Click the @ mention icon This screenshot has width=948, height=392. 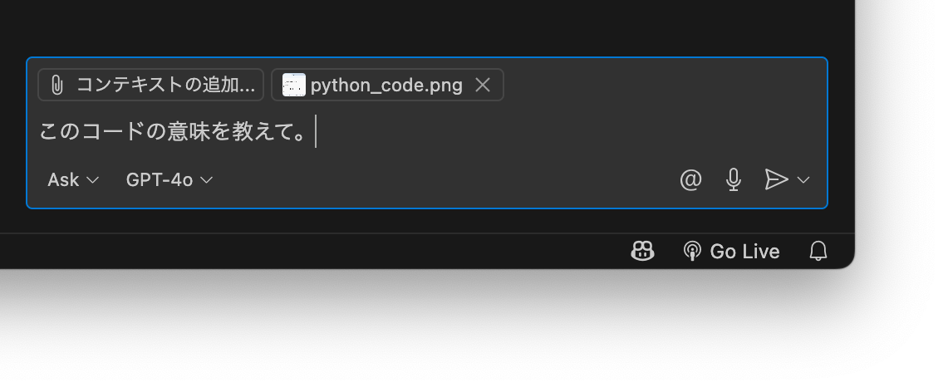(690, 179)
